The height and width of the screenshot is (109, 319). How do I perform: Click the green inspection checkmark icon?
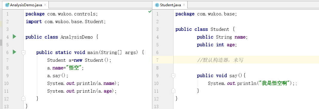point(150,12)
